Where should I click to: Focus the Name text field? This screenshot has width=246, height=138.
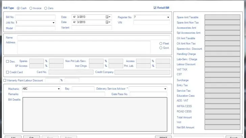click(x=94, y=37)
